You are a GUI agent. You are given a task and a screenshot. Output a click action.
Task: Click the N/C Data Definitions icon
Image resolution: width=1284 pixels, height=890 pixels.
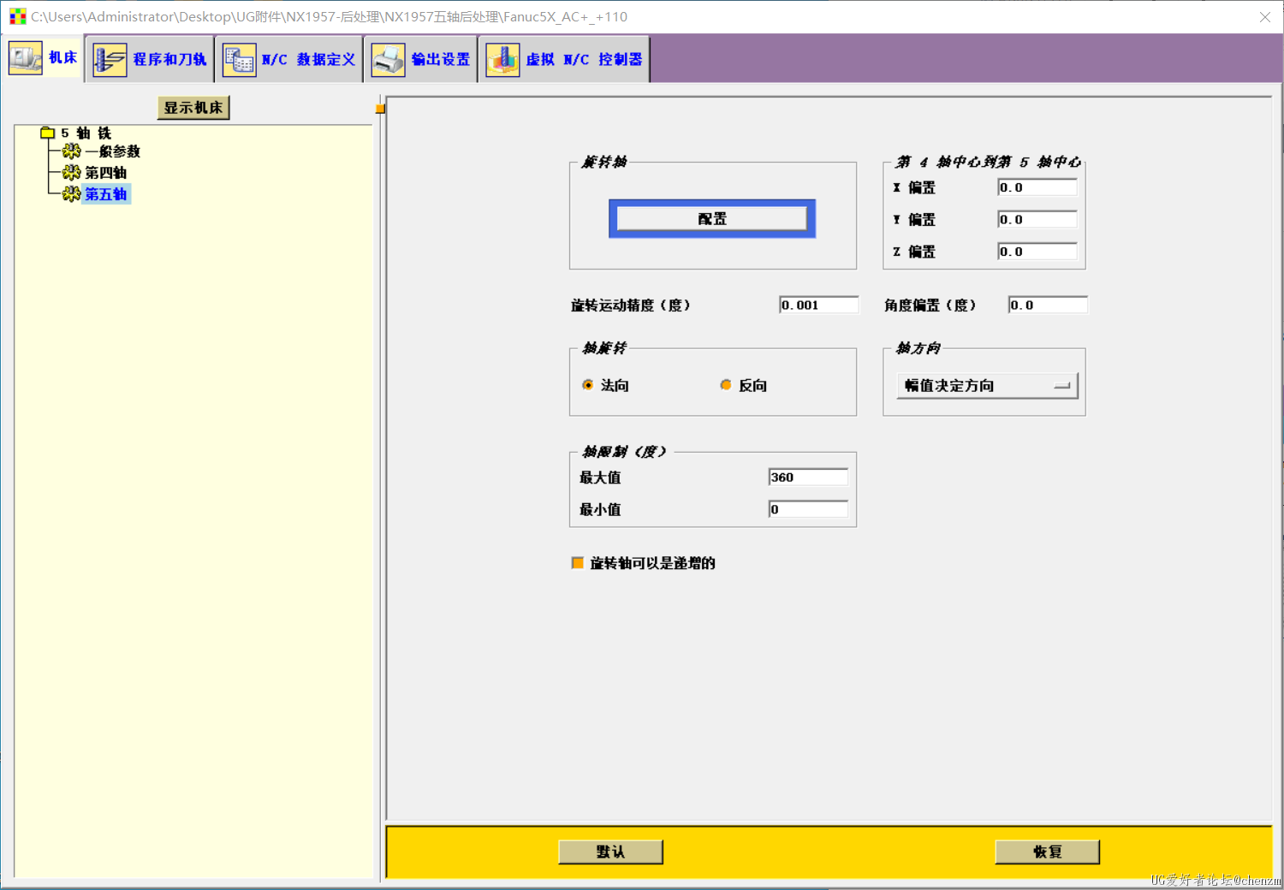click(x=239, y=59)
